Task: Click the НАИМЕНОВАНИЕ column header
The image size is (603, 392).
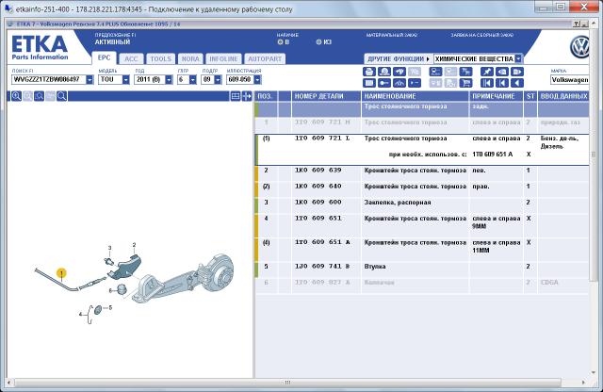Action: point(415,96)
